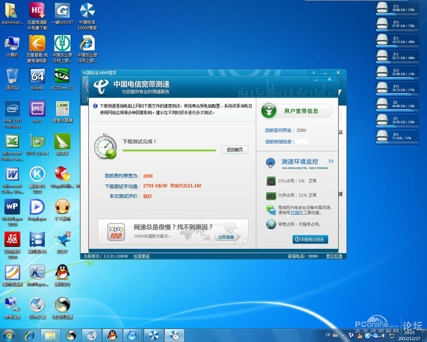This screenshot has width=427, height=342.
Task: Click the CPU chip icon in the monitoring panel
Action: pos(271,181)
